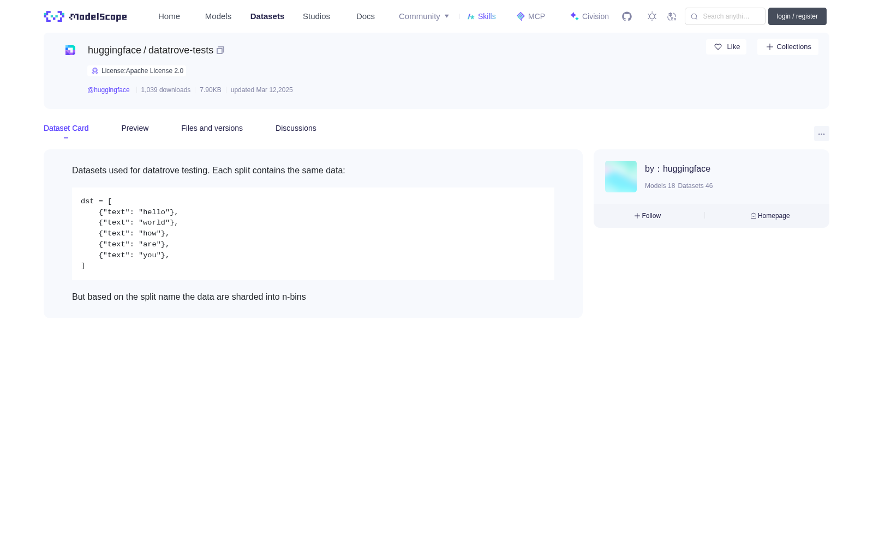The image size is (873, 545).
Task: Click the 7.90KB size text
Action: click(211, 90)
